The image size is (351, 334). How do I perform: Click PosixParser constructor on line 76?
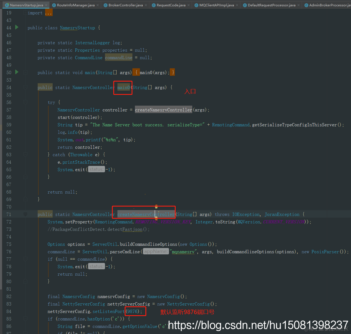pyautogui.click(x=325, y=252)
